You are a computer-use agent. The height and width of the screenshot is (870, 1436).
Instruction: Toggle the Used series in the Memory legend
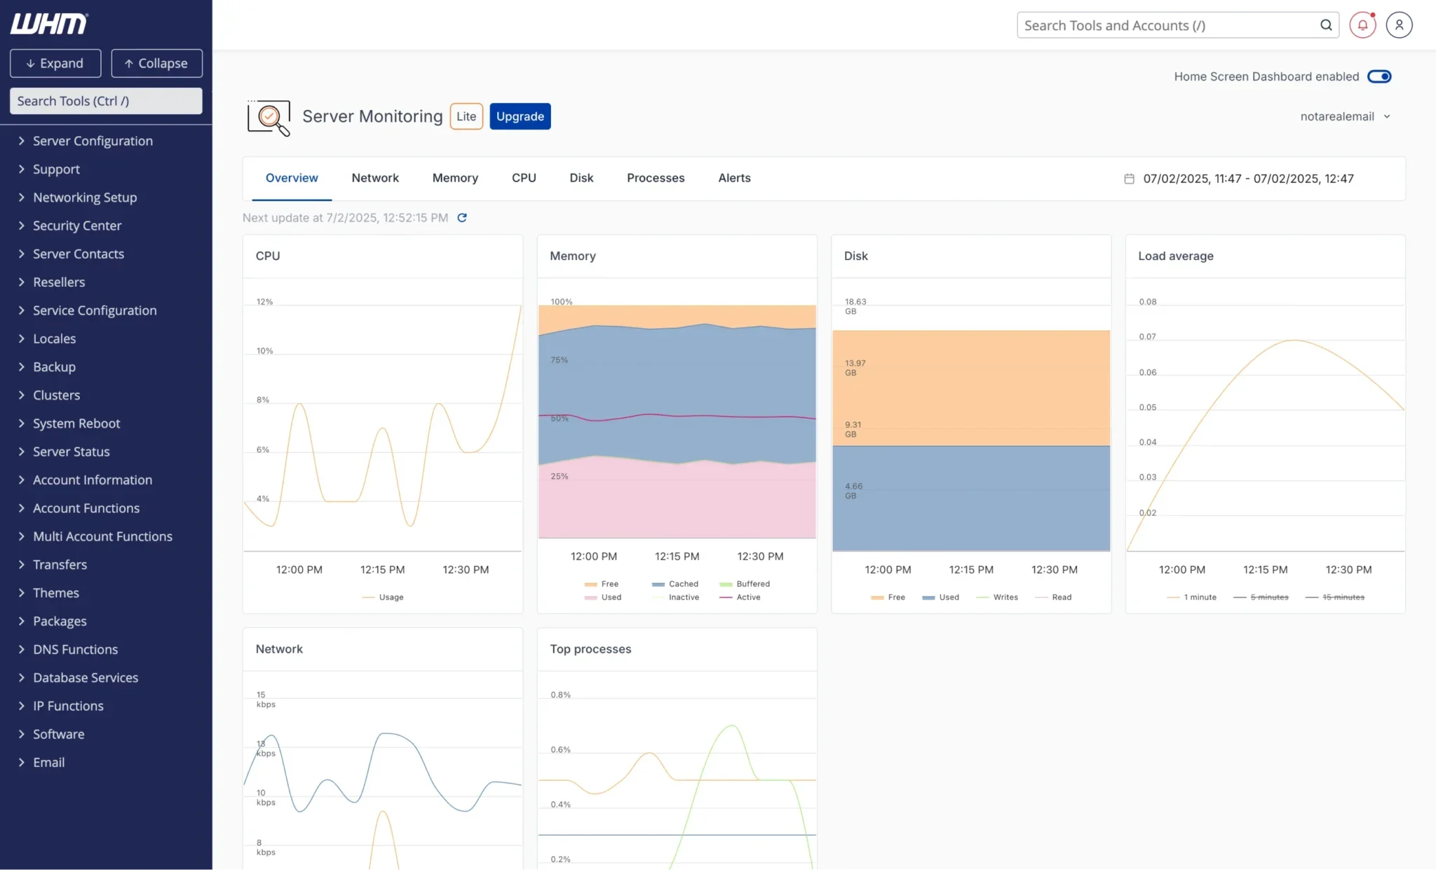pos(604,597)
